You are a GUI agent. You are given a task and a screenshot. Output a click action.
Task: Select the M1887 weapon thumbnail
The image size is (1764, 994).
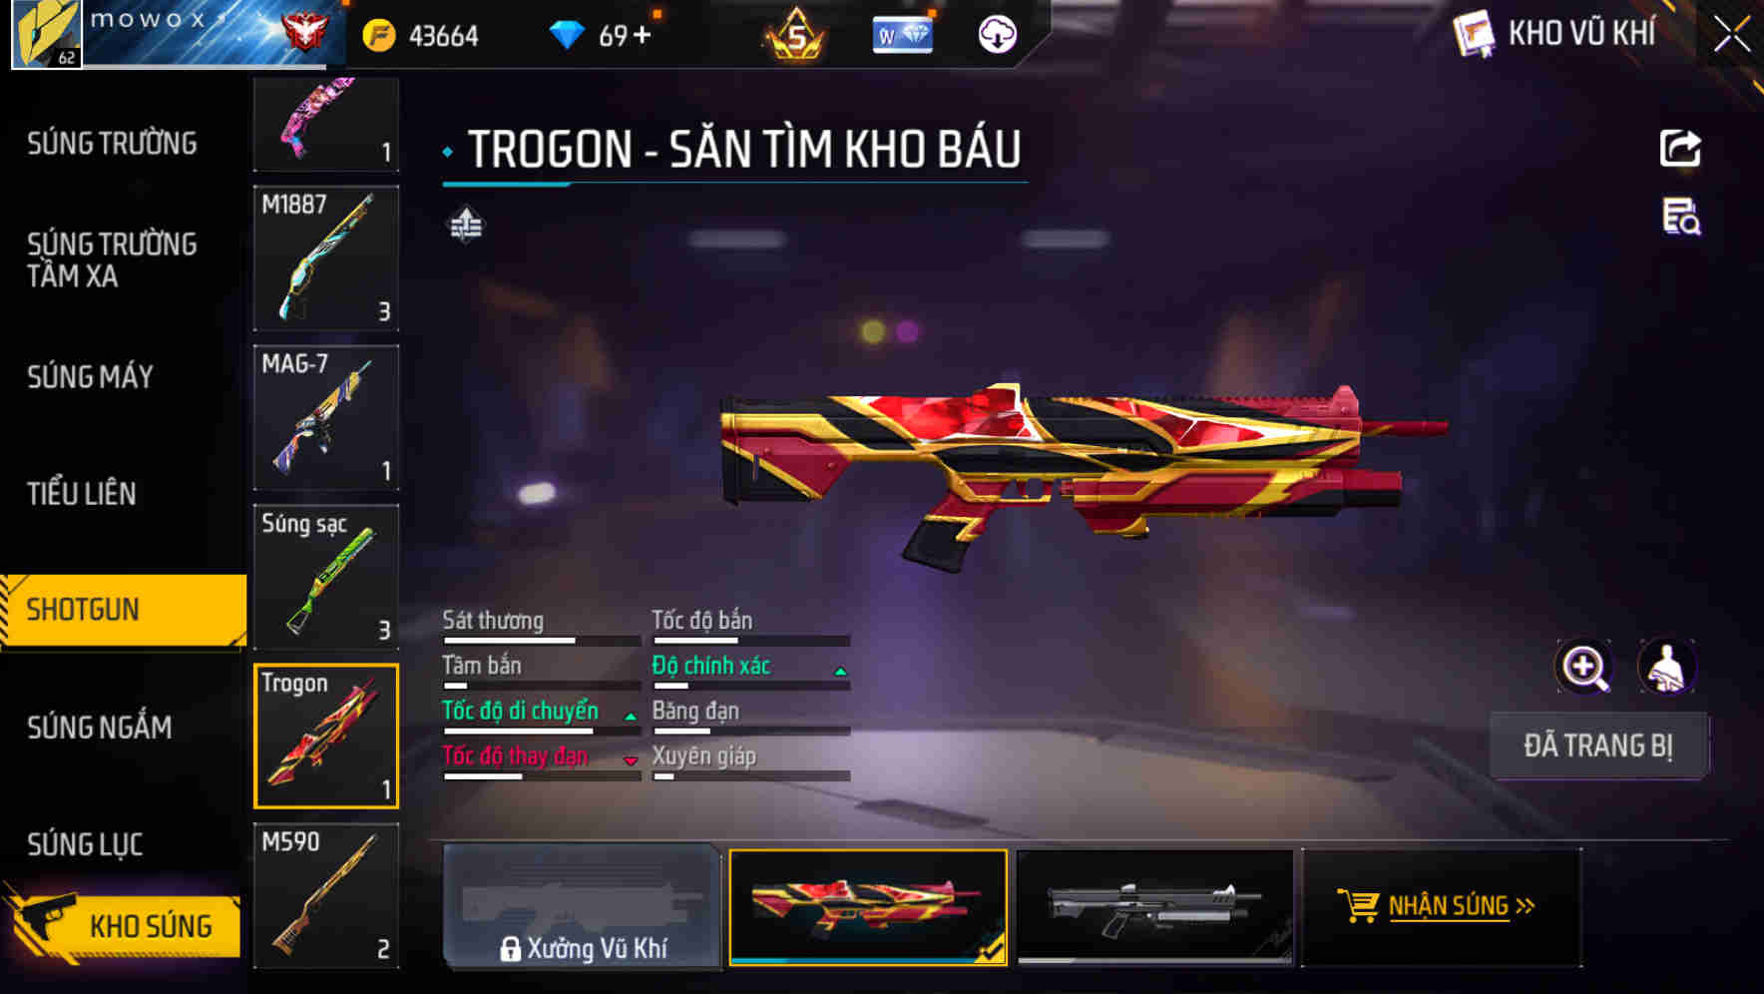(x=326, y=257)
